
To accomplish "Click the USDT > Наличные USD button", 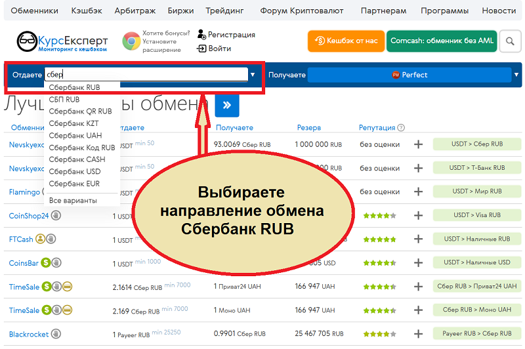I will (477, 262).
